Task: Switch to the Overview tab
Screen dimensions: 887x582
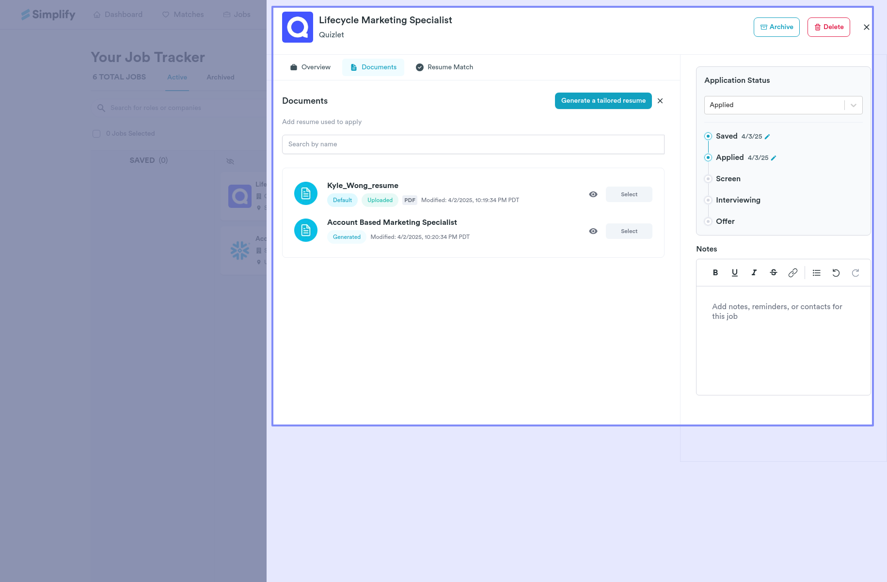Action: click(310, 67)
